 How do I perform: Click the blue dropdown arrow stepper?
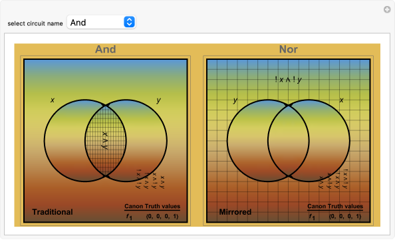point(129,22)
